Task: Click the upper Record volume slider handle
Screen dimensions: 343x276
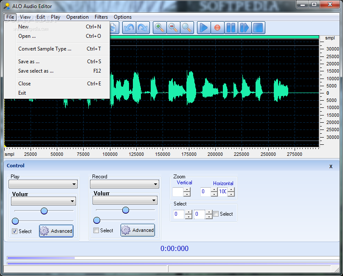Action: pyautogui.click(x=125, y=210)
